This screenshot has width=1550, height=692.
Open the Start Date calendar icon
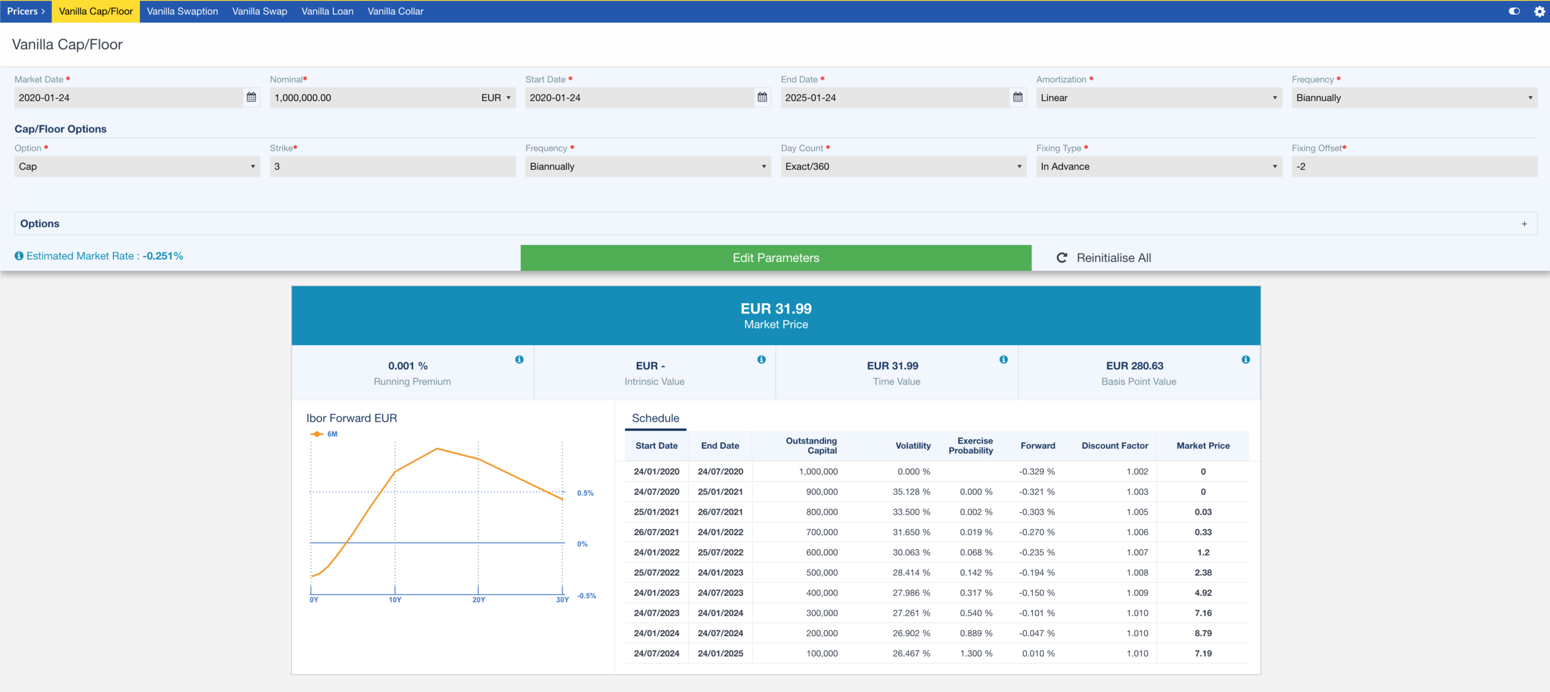[x=762, y=97]
